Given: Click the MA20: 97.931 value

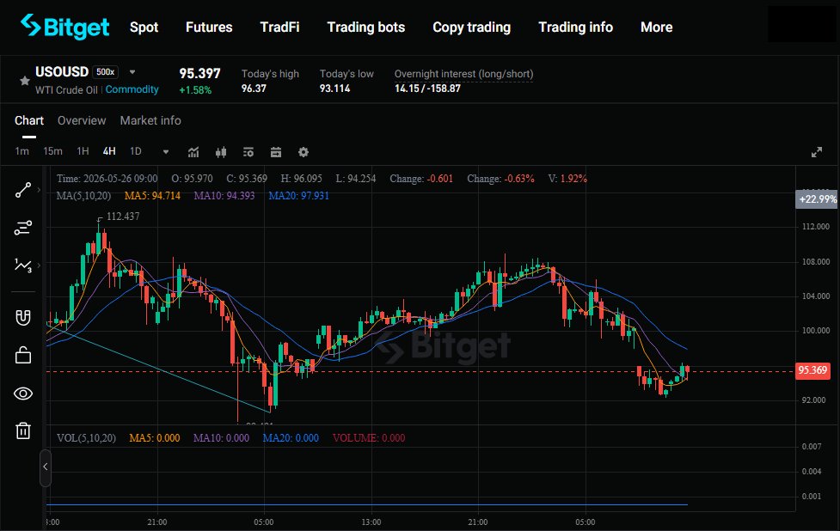Looking at the screenshot, I should tap(299, 196).
